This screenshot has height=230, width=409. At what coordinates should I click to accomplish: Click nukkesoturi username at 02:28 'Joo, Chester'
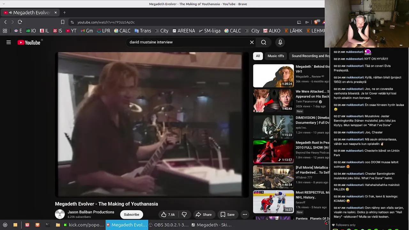(355, 132)
